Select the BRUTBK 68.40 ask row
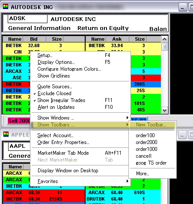Viewport: 193px width, 204px height. pyautogui.click(x=123, y=199)
